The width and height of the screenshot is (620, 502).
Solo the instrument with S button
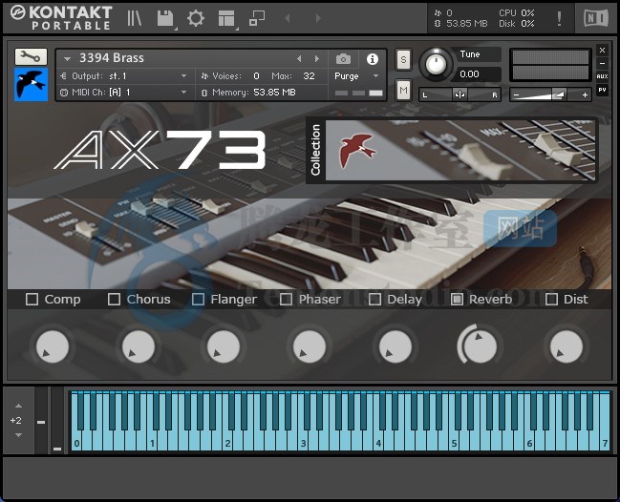[x=403, y=59]
